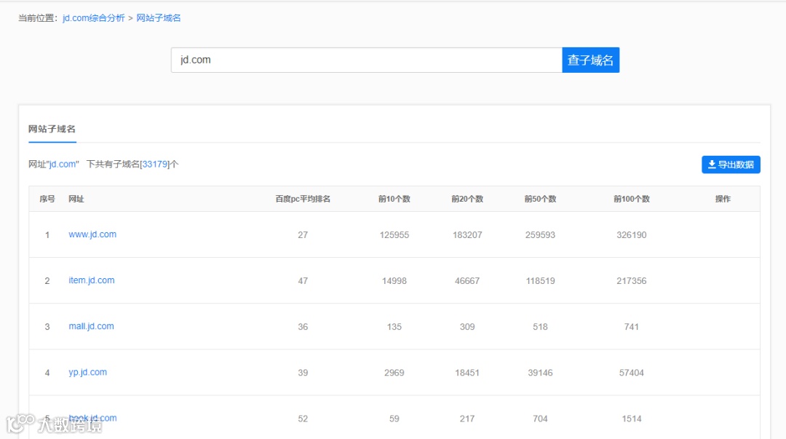This screenshot has height=439, width=786.
Task: Click the 33179 subdomain count
Action: [155, 164]
